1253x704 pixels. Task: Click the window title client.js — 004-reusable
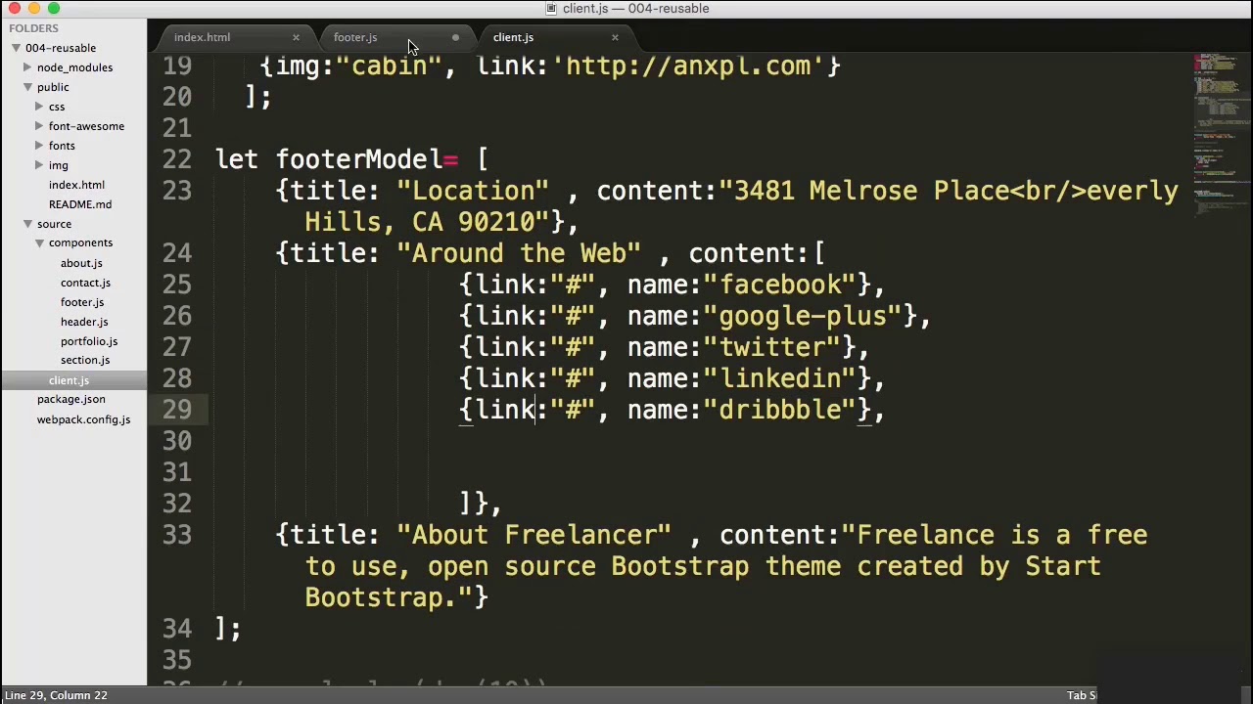coord(635,9)
